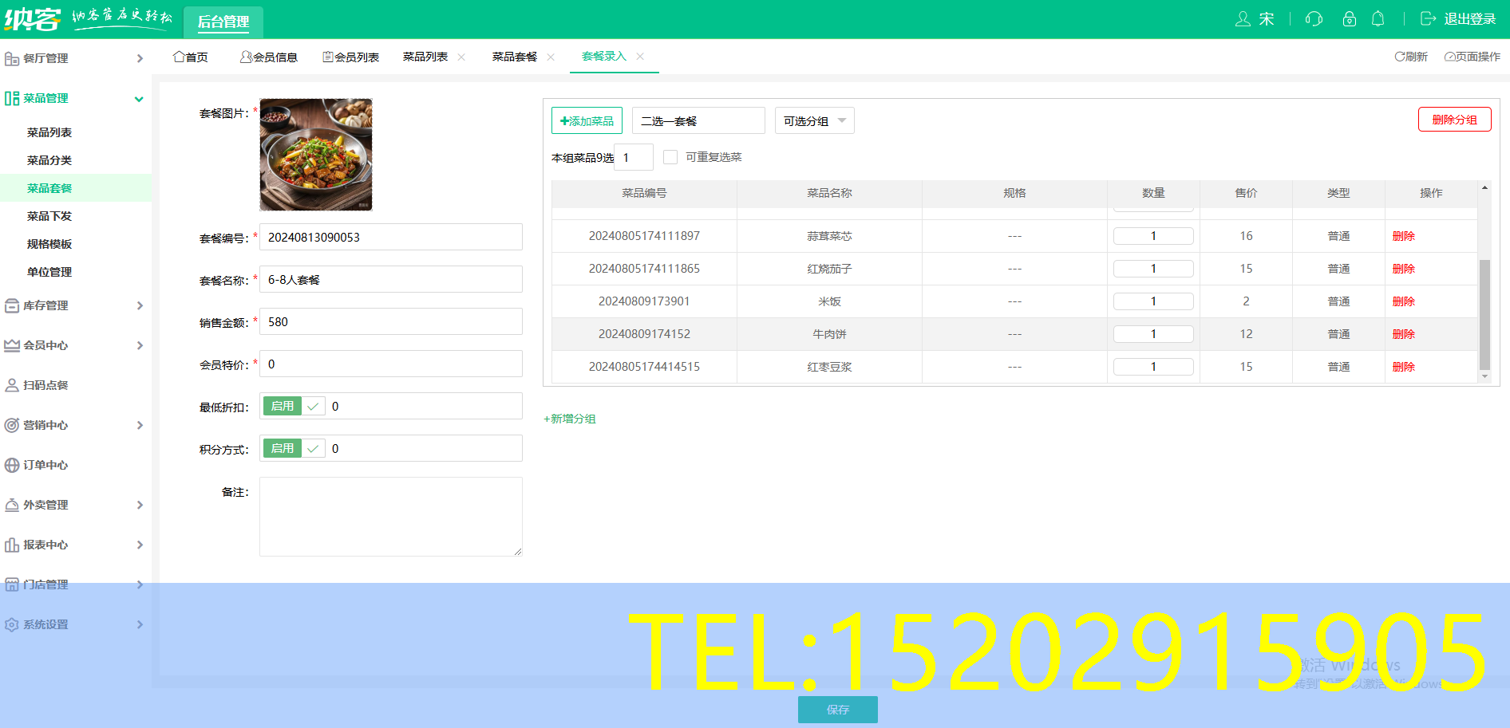Click the 扫码点餐 person icon
Image resolution: width=1510 pixels, height=728 pixels.
[12, 385]
